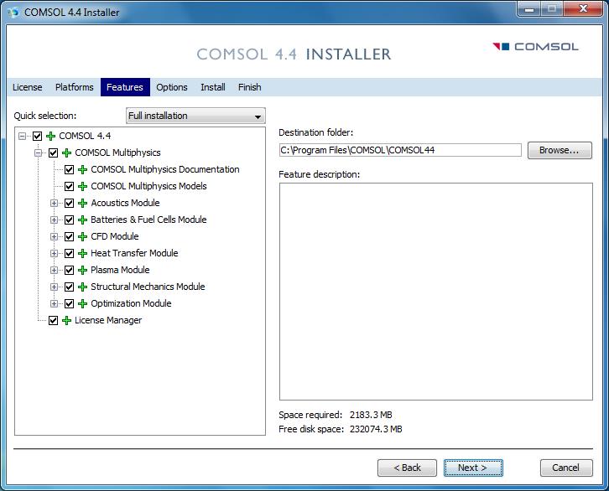Viewport: 609px width, 491px height.
Task: Click the green plus icon beside License Manager
Action: click(x=66, y=320)
